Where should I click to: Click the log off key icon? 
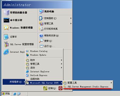45,88
